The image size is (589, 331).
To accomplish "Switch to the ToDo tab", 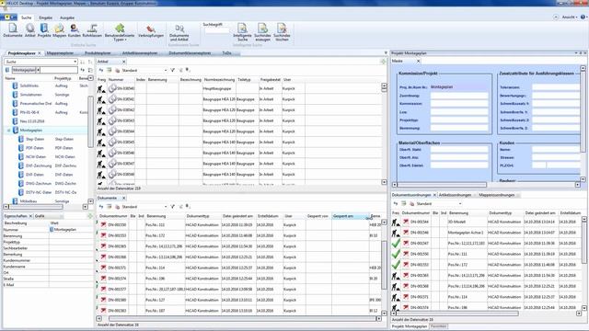I will (226, 53).
